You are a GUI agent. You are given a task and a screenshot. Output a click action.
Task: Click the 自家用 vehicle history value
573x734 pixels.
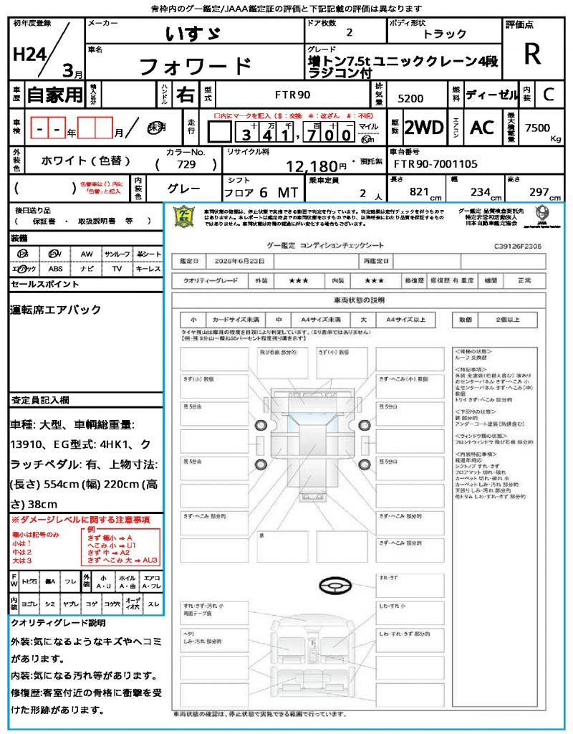pos(54,95)
